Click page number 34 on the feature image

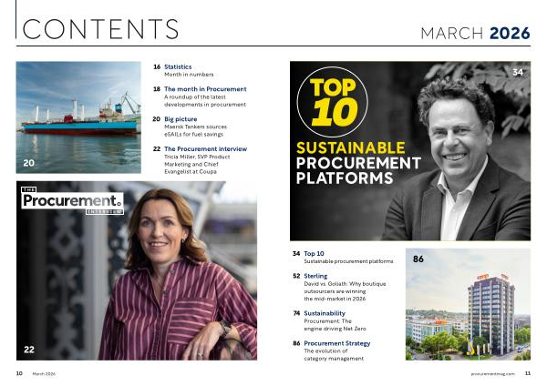pos(517,72)
